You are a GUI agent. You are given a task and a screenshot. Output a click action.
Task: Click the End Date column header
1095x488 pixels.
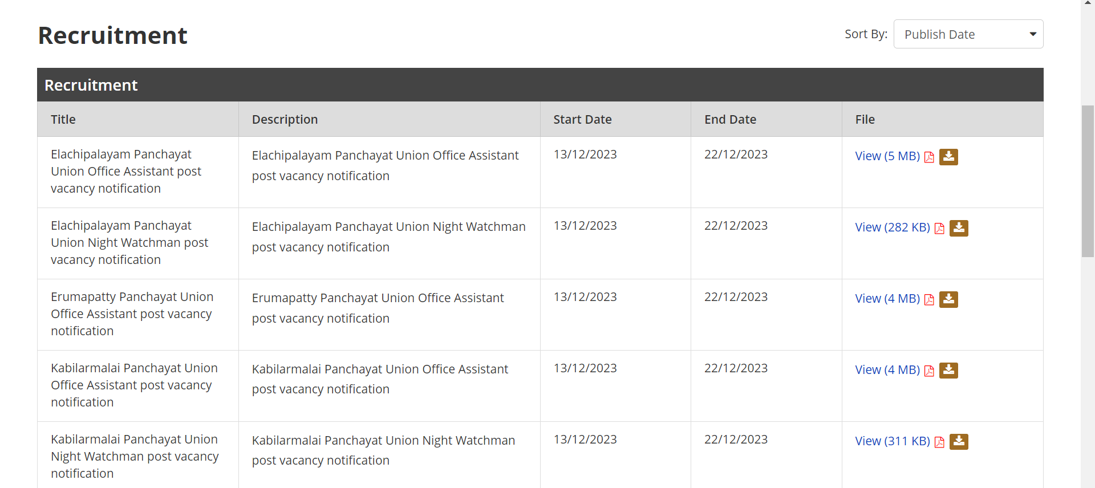(730, 120)
